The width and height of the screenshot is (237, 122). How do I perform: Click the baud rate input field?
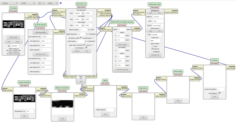coord(155,41)
